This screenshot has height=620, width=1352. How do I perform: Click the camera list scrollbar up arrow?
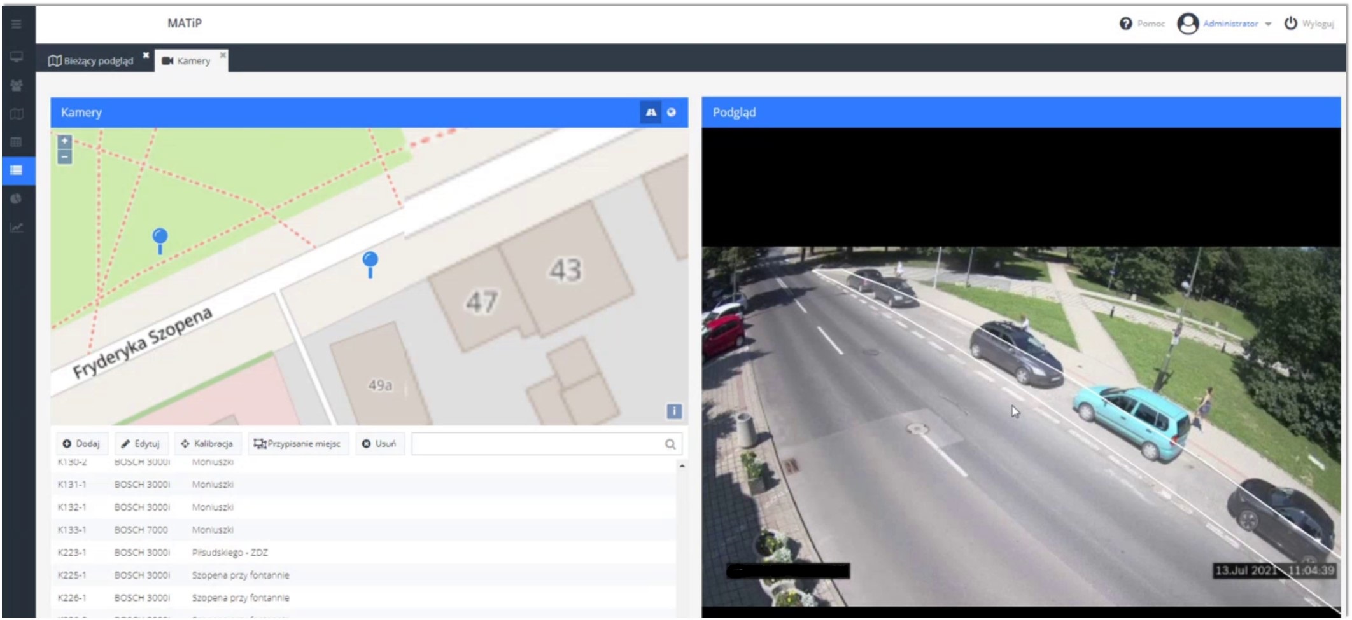pyautogui.click(x=682, y=466)
